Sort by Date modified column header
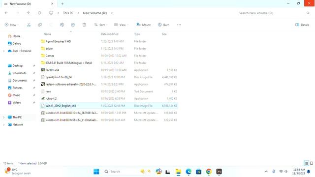 [x=109, y=34]
